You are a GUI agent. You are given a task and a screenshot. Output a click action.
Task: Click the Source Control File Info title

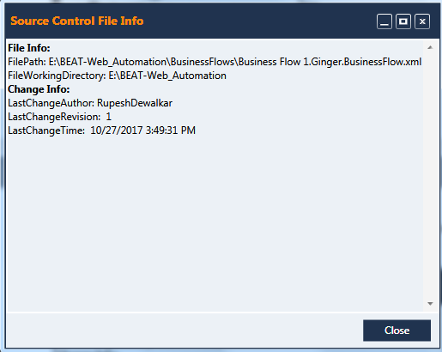point(77,21)
